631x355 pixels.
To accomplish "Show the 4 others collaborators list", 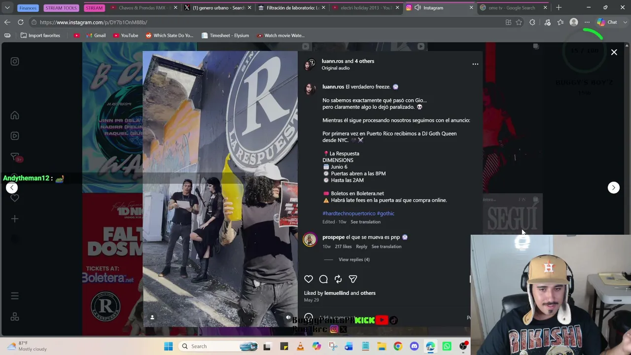I will 364,61.
